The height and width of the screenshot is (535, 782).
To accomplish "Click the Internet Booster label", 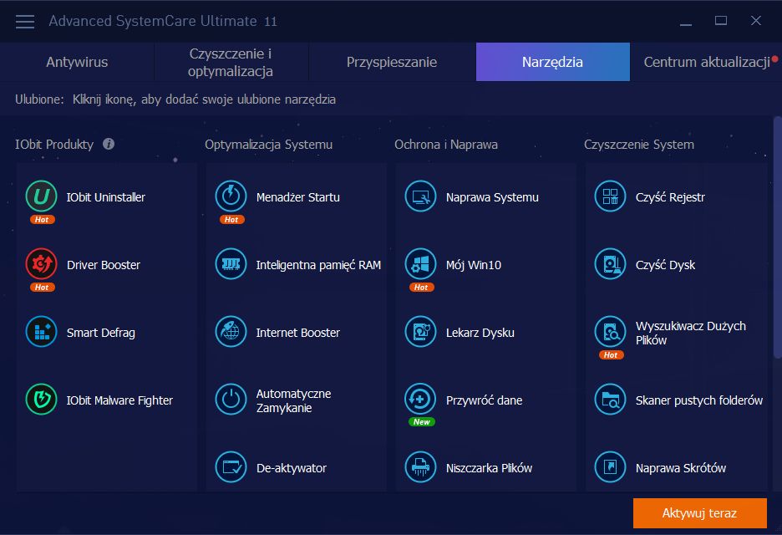I will pos(297,333).
